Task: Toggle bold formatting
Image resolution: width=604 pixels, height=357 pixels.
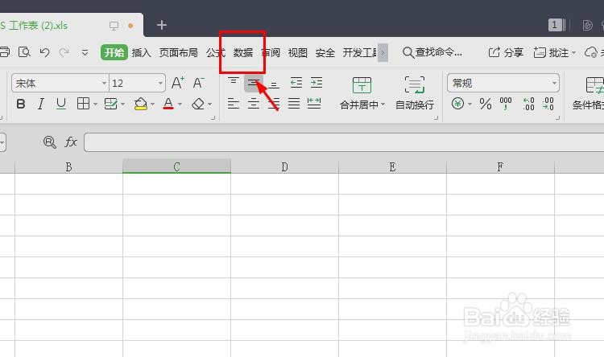Action: tap(21, 104)
